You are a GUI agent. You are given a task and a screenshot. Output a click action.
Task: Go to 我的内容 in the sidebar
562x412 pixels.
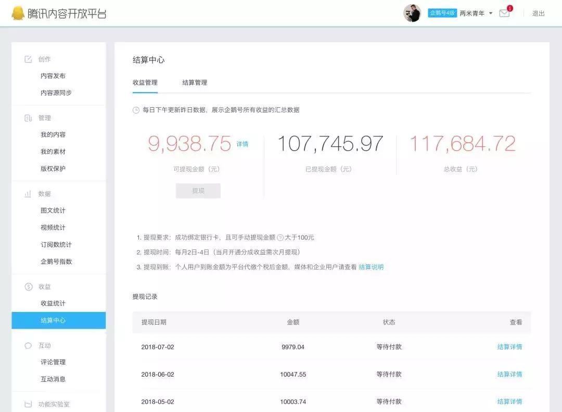pos(53,134)
